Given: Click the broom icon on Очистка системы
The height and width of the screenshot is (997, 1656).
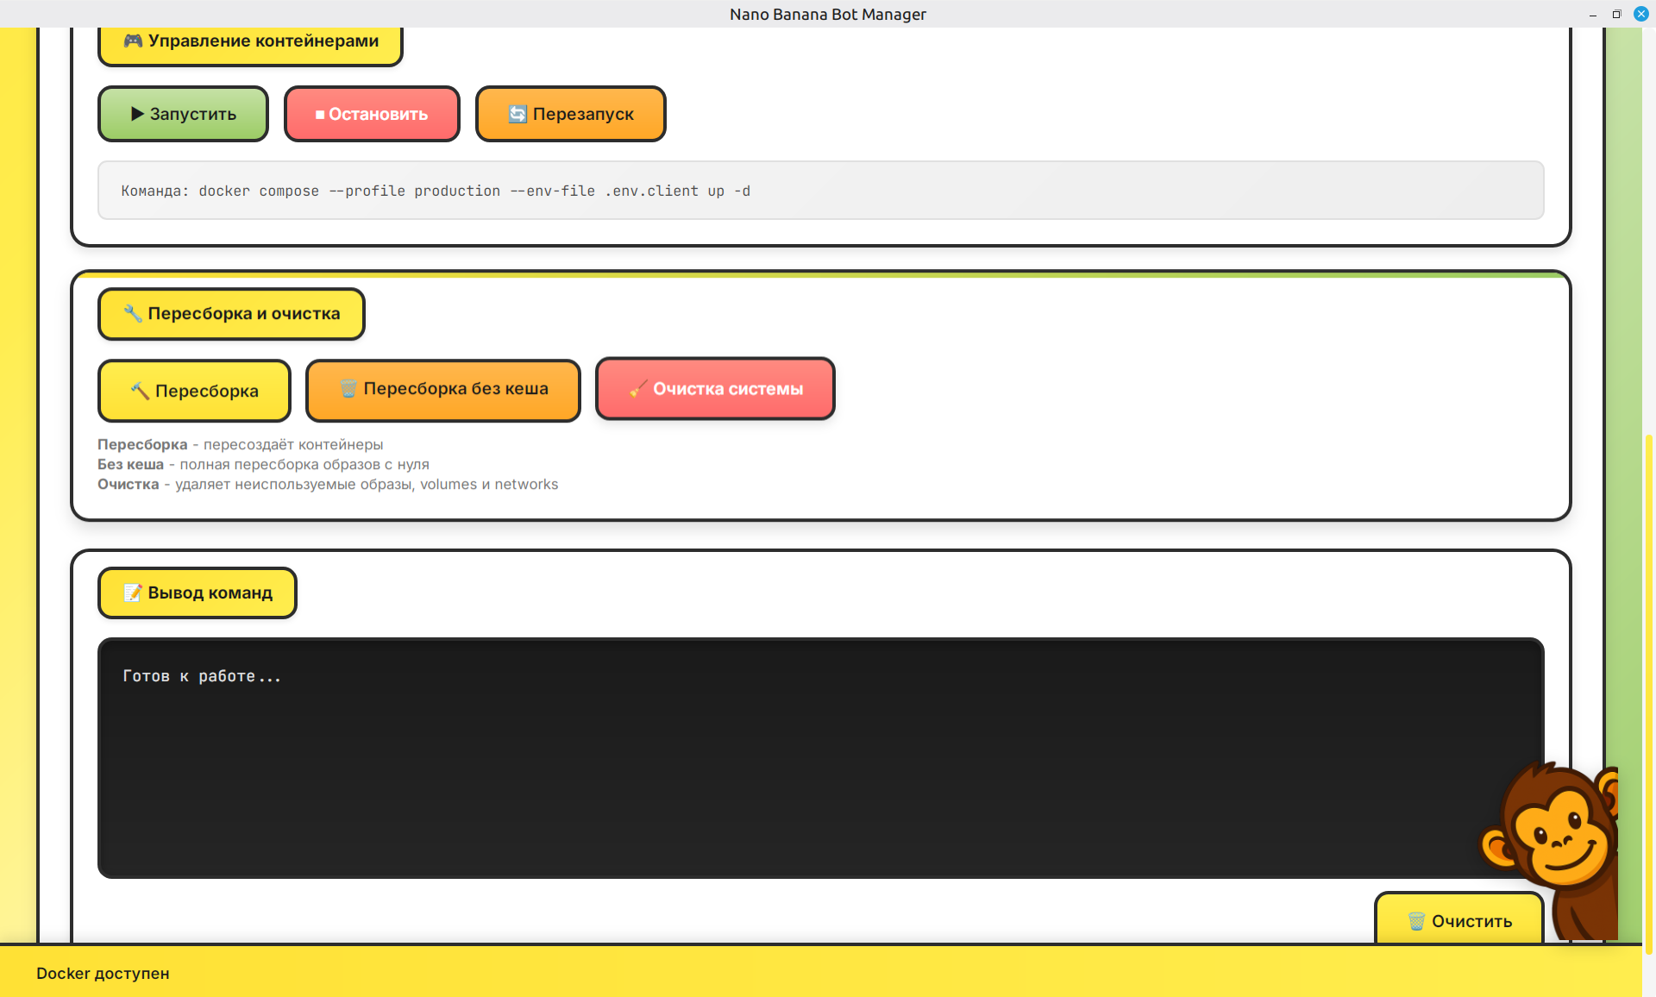Looking at the screenshot, I should 638,389.
